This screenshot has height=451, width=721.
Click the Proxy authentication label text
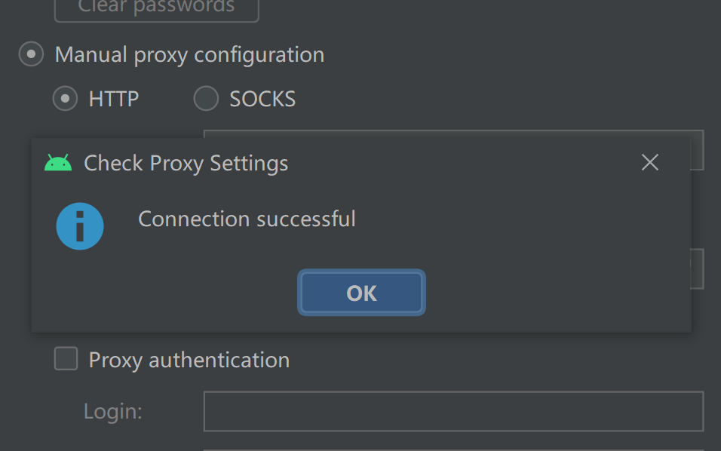pos(189,360)
